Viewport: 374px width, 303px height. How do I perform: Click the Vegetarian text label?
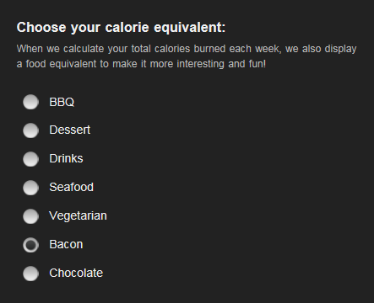click(78, 216)
